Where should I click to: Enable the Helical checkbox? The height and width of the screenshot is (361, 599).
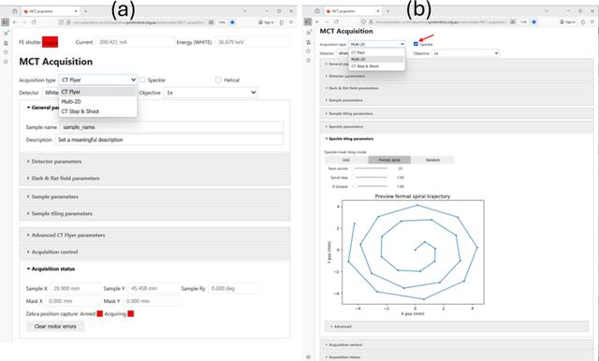pos(218,79)
